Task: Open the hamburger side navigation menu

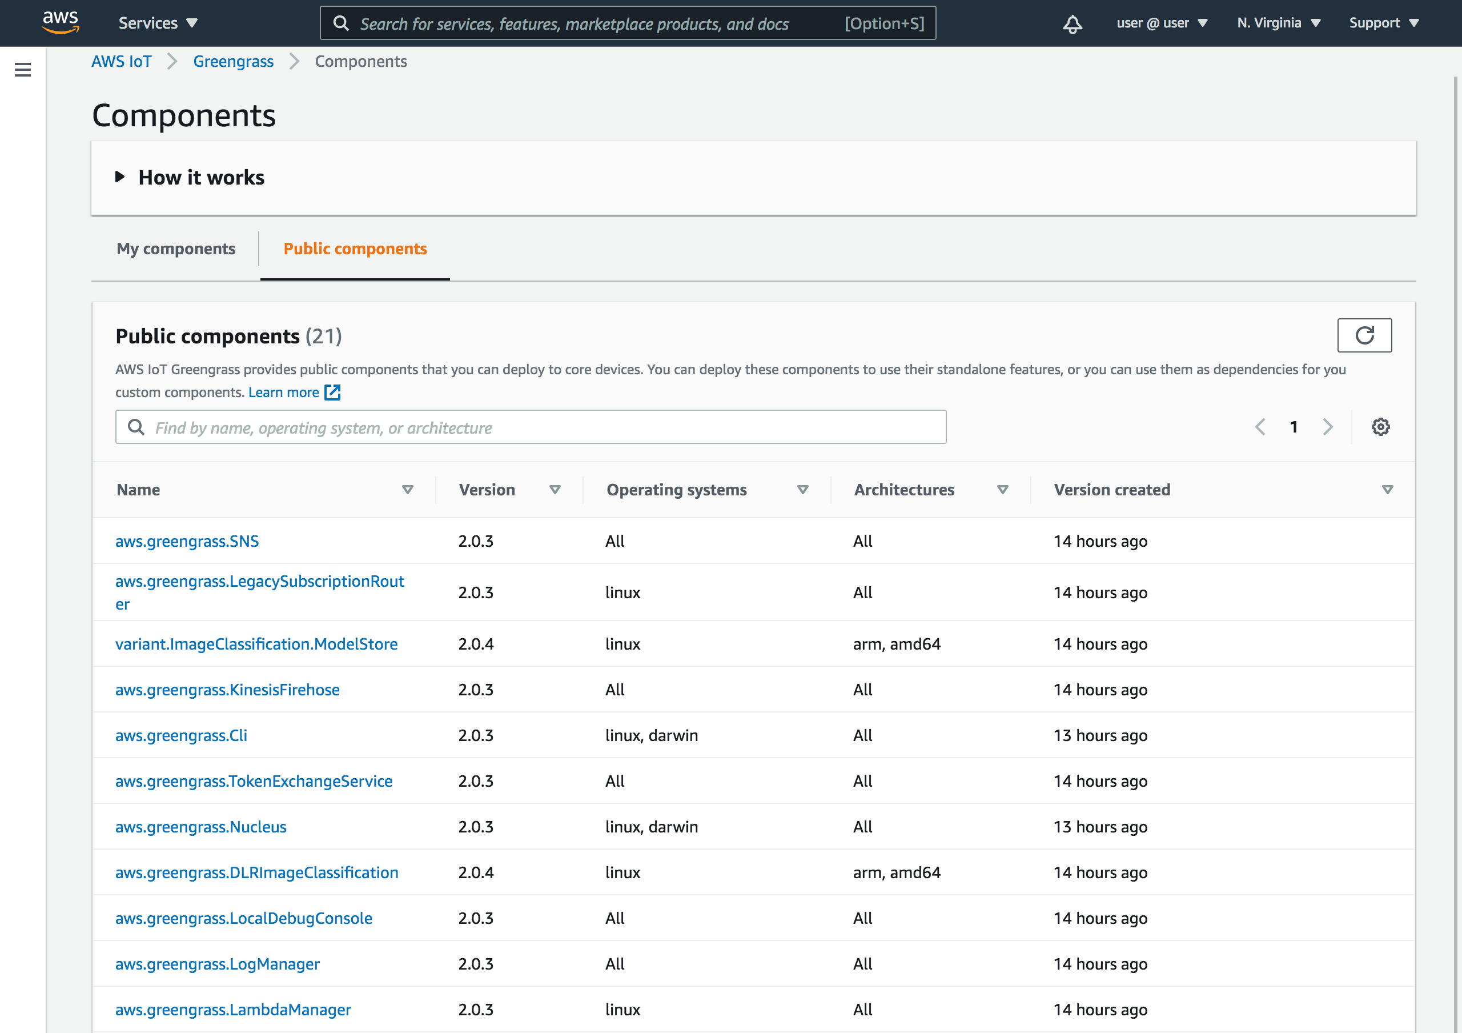Action: pos(23,69)
